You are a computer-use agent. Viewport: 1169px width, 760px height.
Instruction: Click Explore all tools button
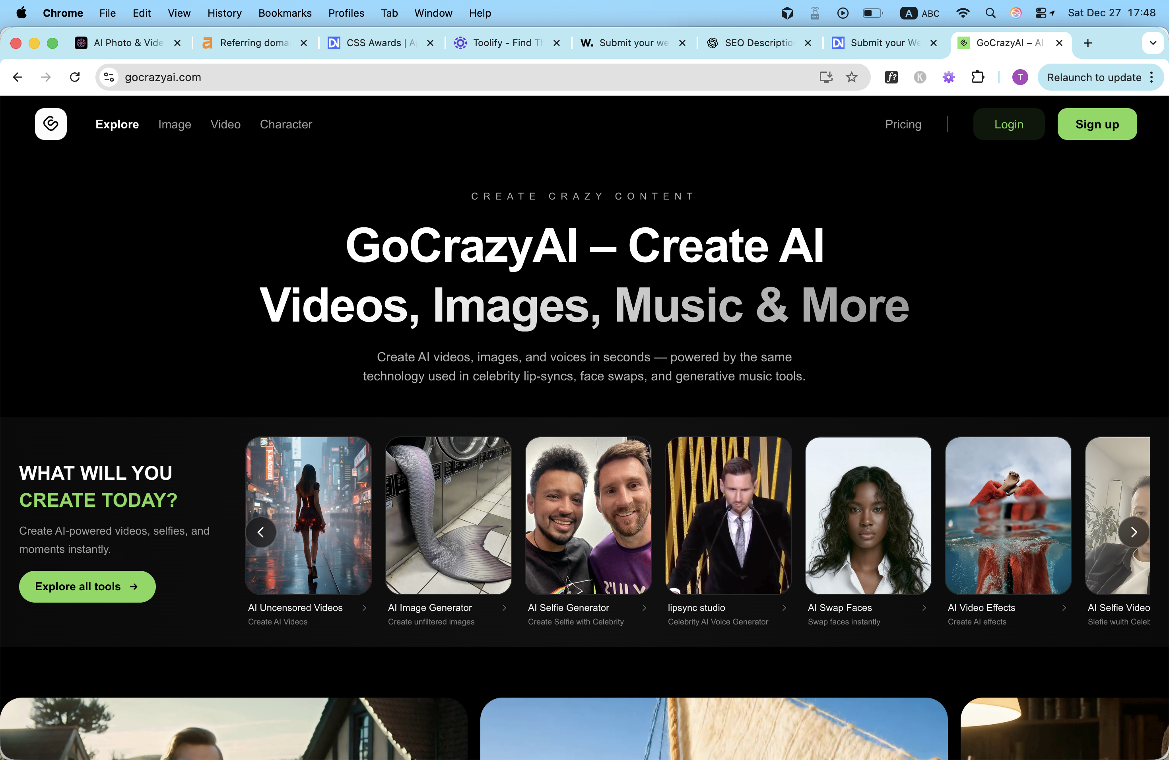[87, 587]
